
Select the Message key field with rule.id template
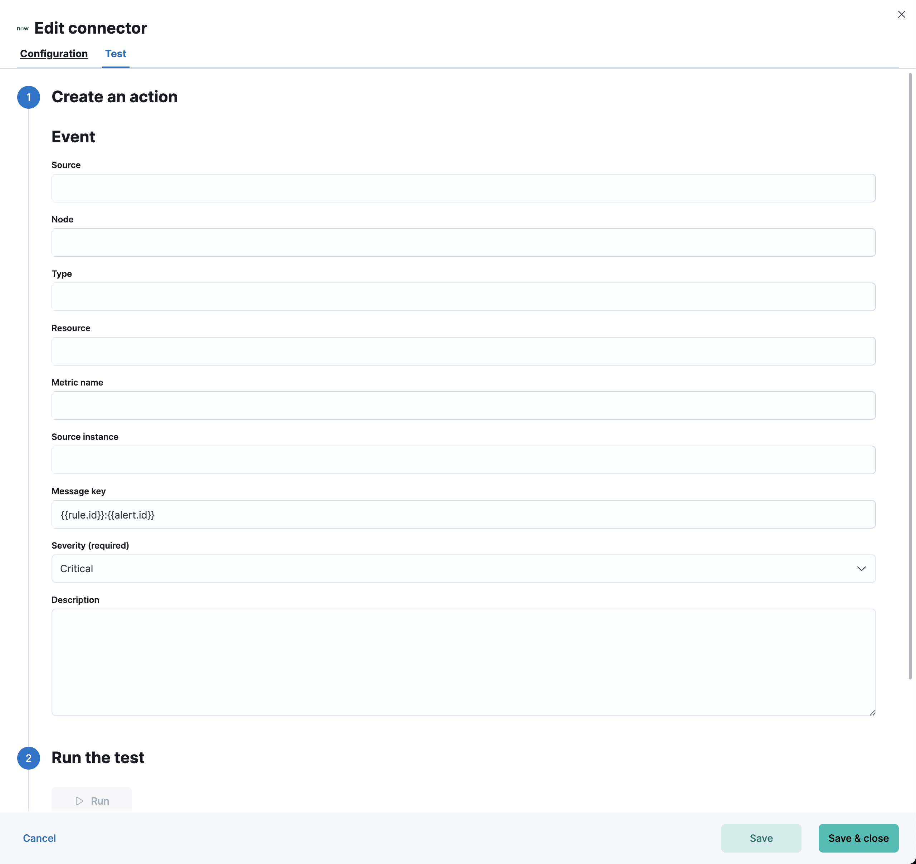pos(461,515)
